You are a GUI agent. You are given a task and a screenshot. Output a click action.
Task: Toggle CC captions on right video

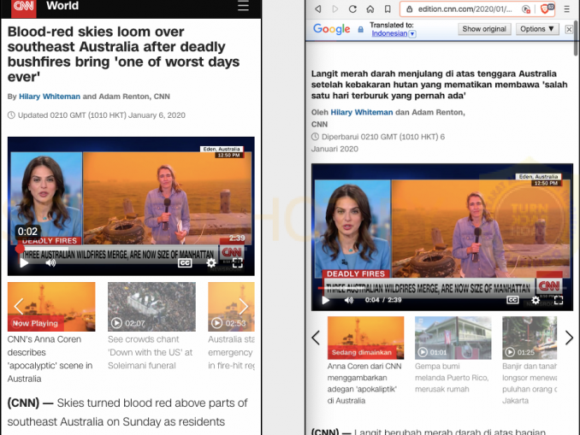(512, 300)
